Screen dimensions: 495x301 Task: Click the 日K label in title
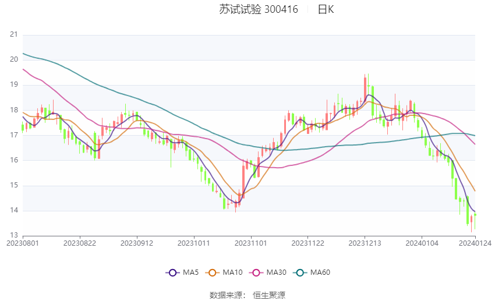[x=326, y=9]
